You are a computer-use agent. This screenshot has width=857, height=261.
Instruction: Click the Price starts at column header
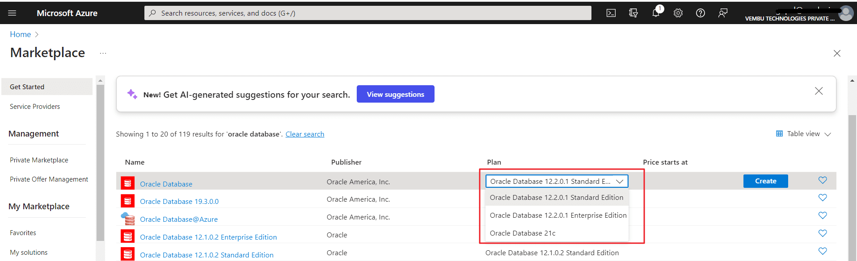pos(665,162)
